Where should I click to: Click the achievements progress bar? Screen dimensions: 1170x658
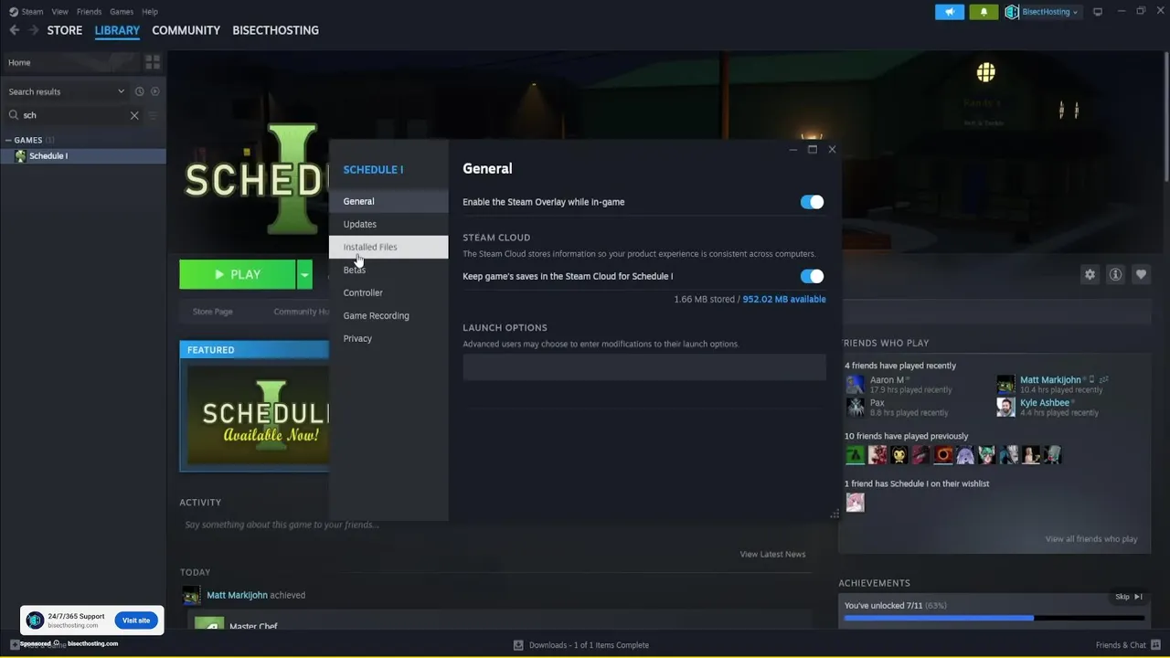tap(994, 618)
